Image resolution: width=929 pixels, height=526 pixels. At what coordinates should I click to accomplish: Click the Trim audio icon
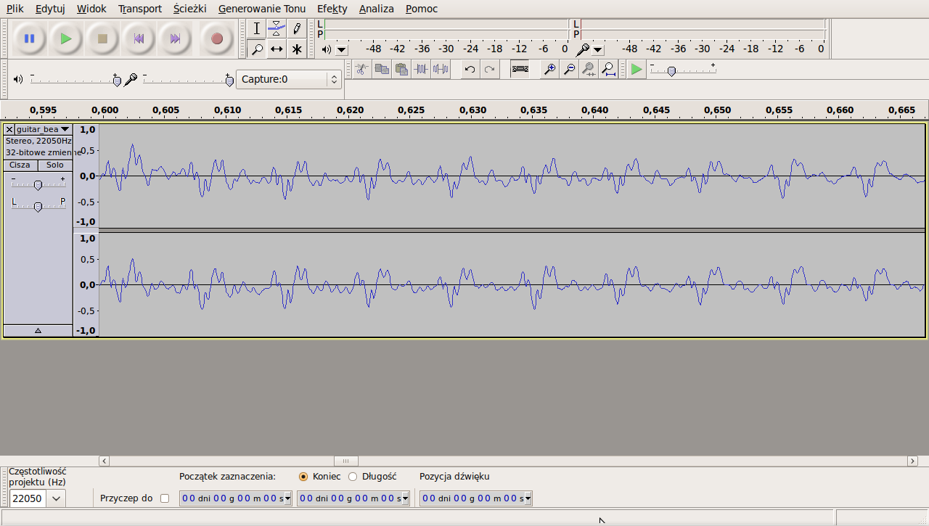click(421, 70)
